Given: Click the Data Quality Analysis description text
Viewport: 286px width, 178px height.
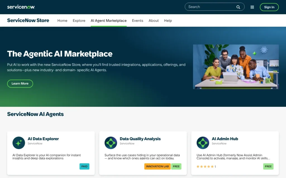Looking at the screenshot, I should [x=142, y=157].
